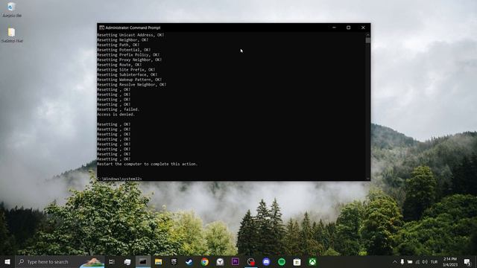This screenshot has height=268, width=477.
Task: Click the 'Resetting Wakeup Pattern, OK!' line
Action: pos(130,80)
